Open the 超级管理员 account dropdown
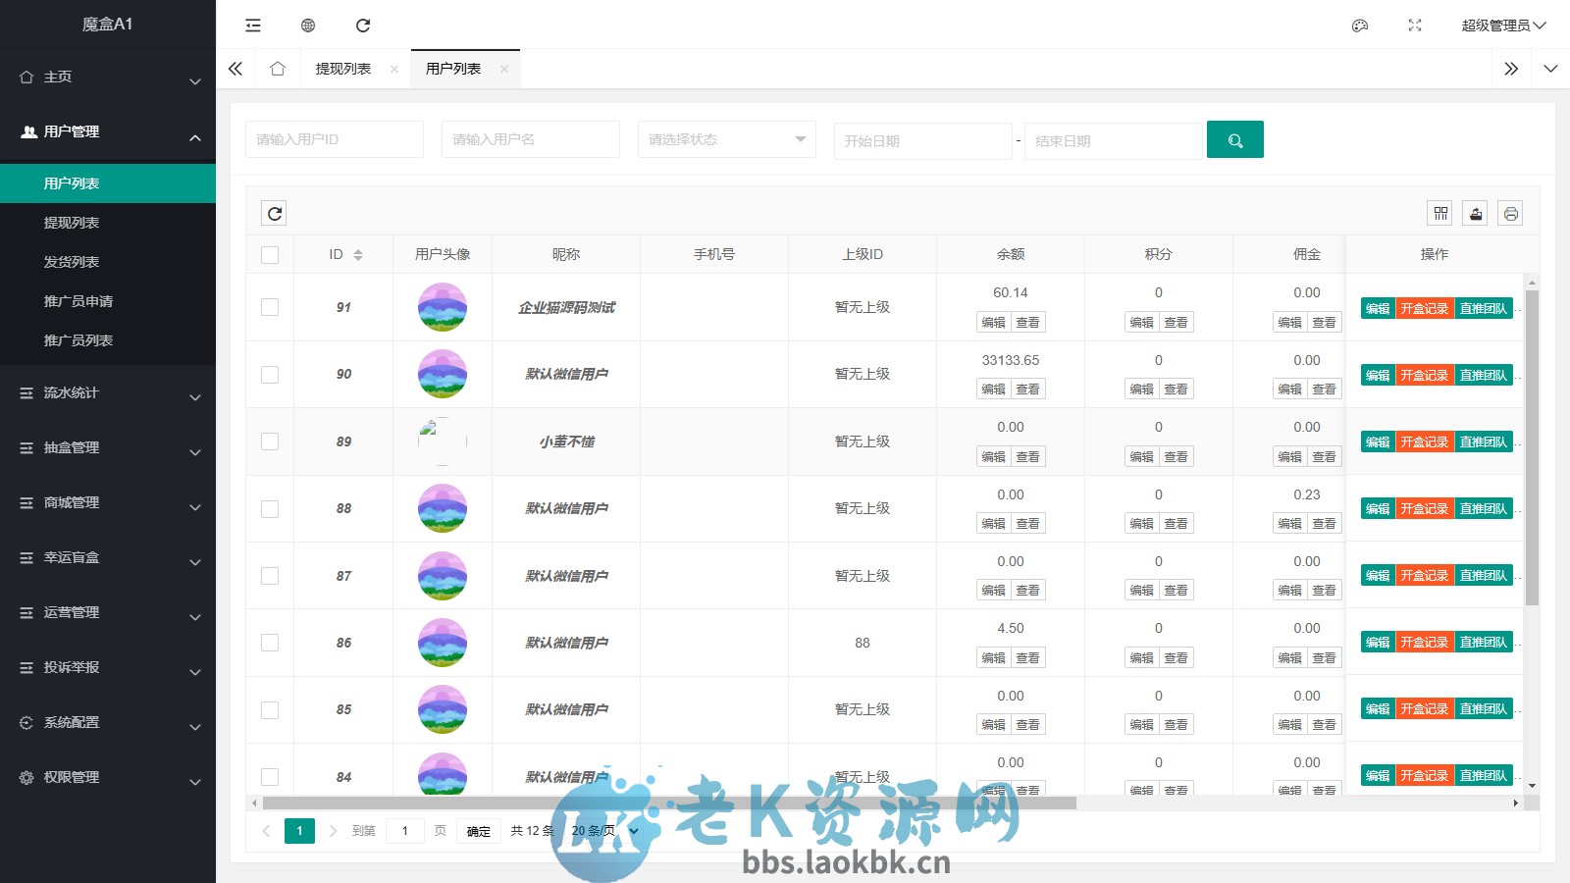This screenshot has height=883, width=1570. click(1499, 26)
